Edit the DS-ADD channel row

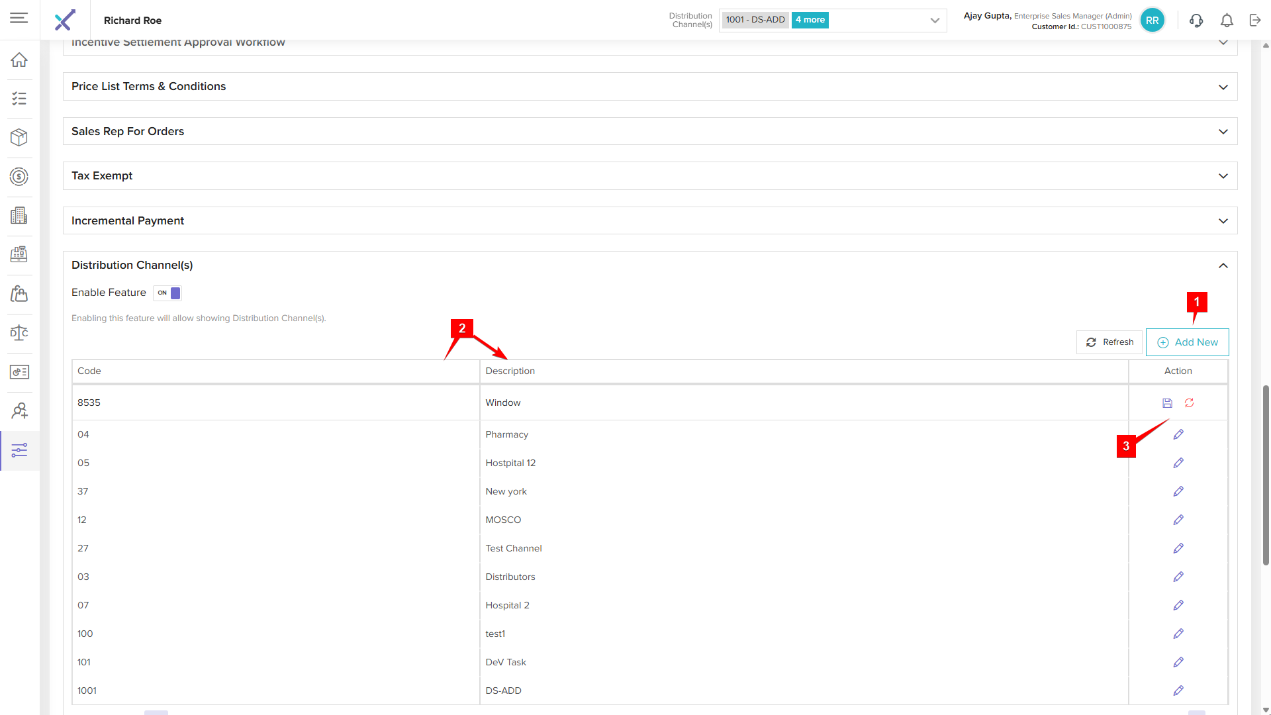click(1178, 691)
